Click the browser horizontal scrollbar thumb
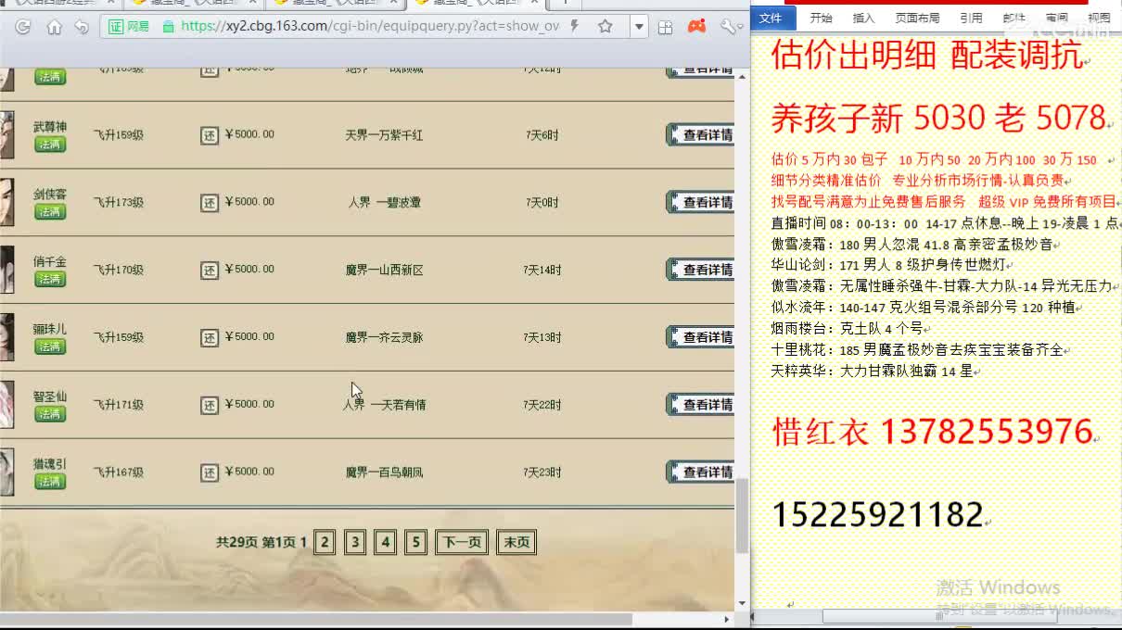1122x630 pixels. (x=316, y=619)
